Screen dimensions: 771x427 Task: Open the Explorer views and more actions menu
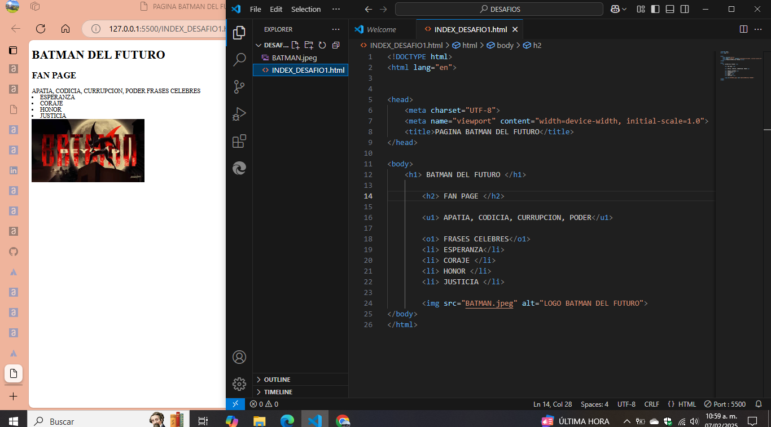pyautogui.click(x=336, y=29)
